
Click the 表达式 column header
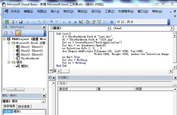[77, 89]
